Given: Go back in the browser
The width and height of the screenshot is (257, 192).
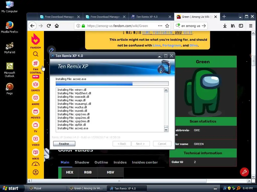Looking at the screenshot, I should (x=32, y=26).
